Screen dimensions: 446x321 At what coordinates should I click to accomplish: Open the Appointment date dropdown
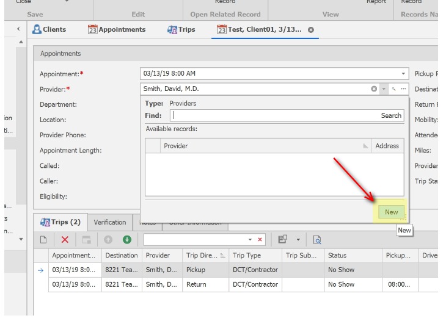[403, 74]
